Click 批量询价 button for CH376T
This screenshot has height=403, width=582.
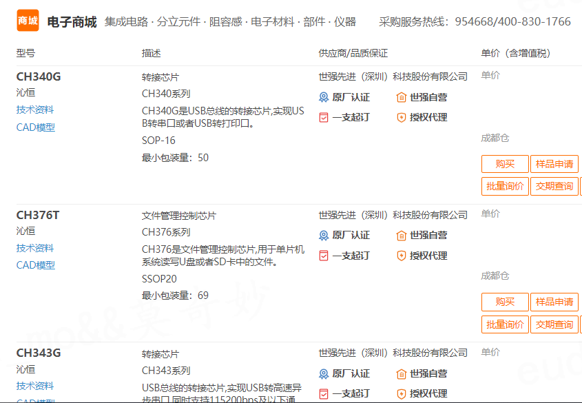[x=505, y=324]
